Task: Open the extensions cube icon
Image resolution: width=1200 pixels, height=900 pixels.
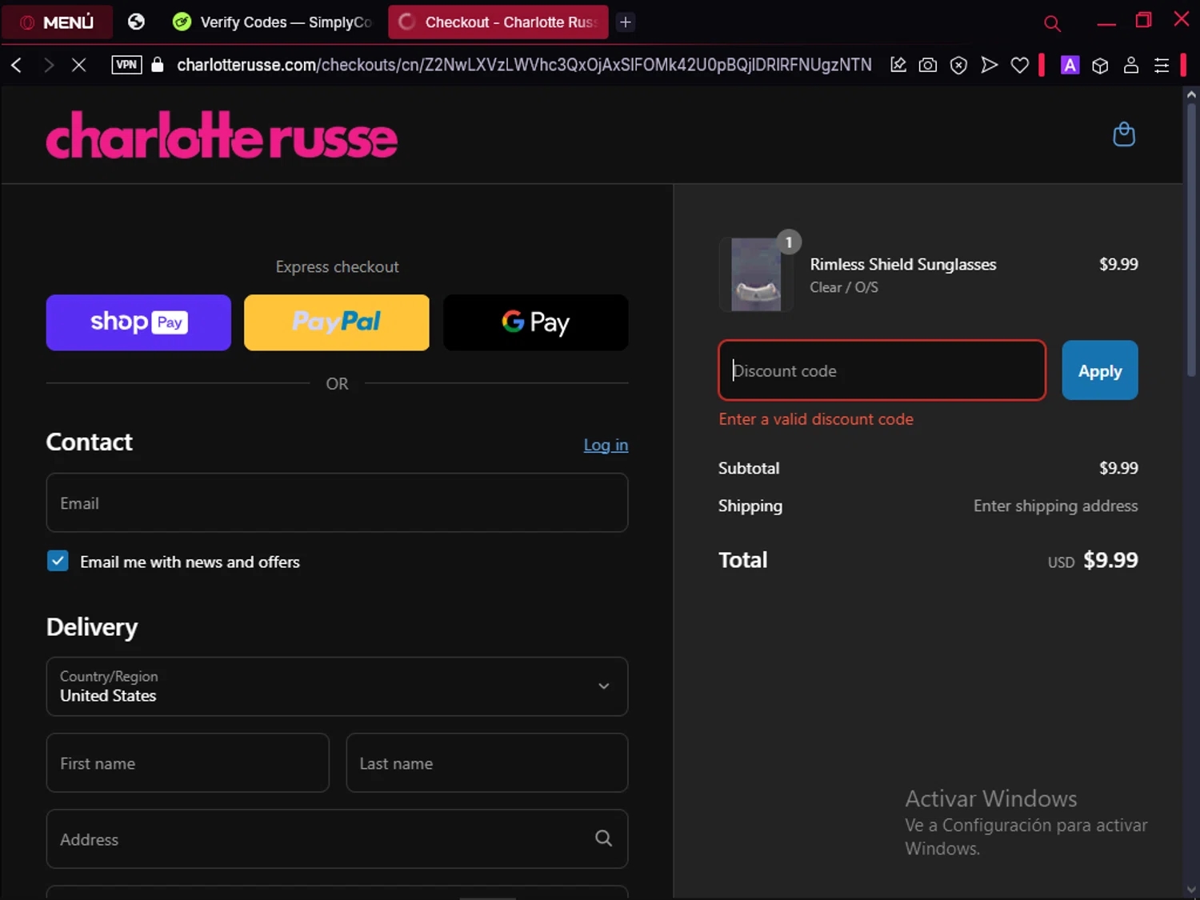Action: tap(1101, 65)
